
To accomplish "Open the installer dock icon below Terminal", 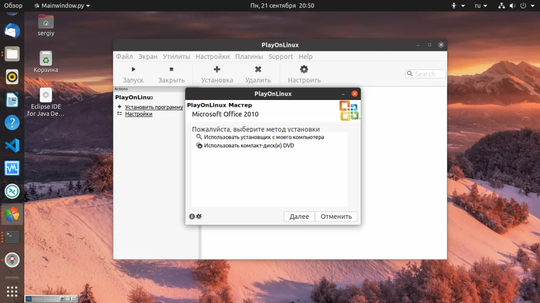I will (12, 260).
